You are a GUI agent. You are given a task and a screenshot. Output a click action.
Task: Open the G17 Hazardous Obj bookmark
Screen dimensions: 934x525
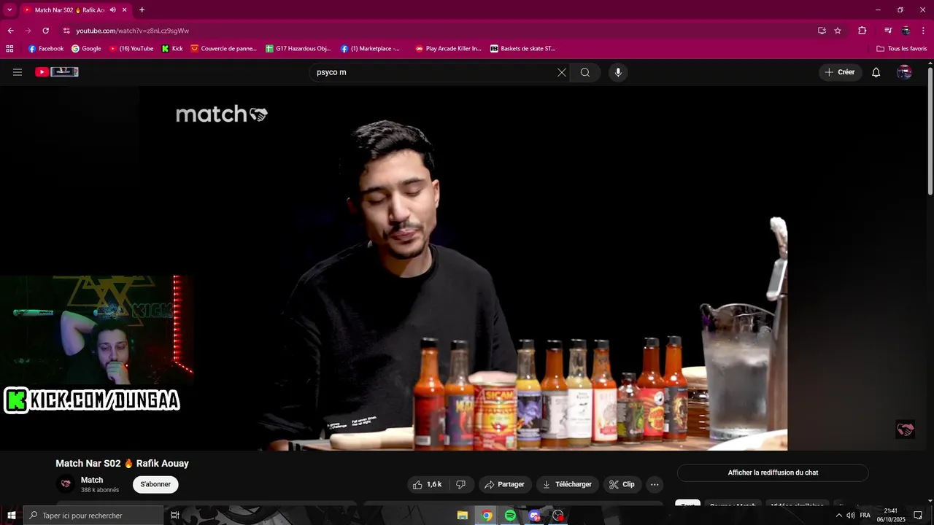(x=298, y=49)
